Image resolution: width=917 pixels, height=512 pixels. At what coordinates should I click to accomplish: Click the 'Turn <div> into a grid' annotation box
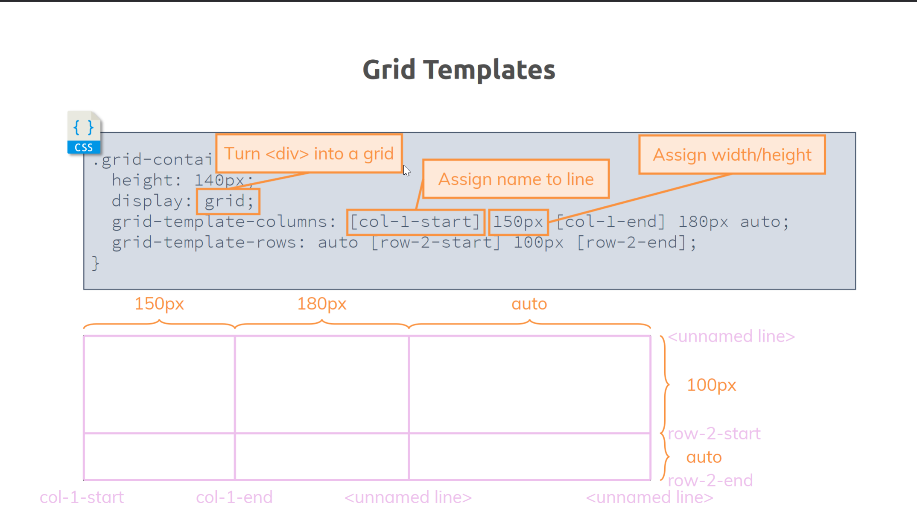click(x=309, y=154)
